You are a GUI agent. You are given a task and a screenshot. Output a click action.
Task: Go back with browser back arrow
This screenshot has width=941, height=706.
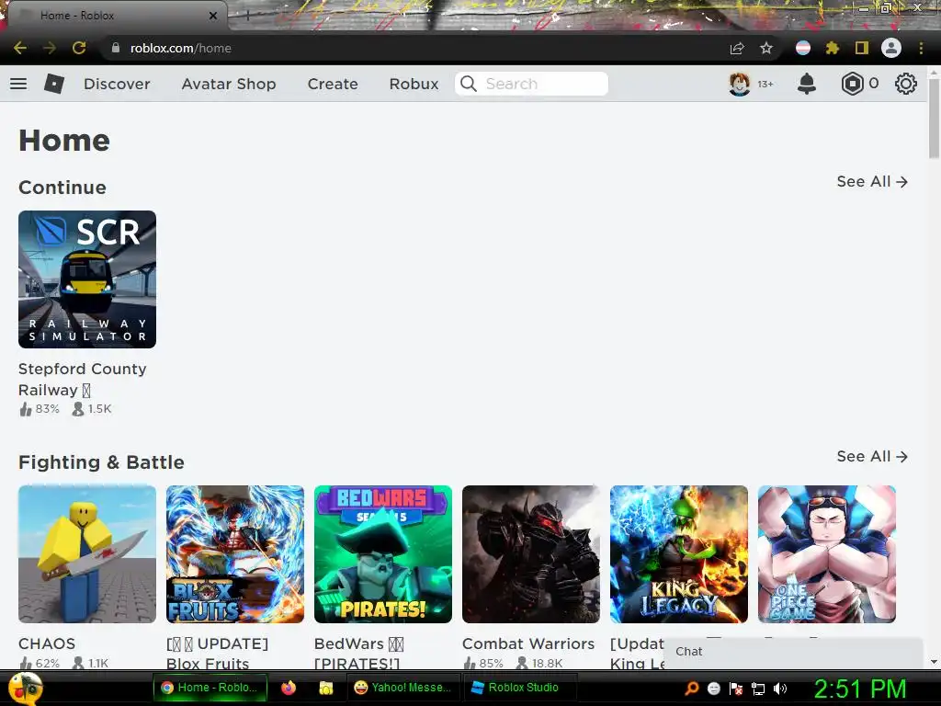tap(20, 48)
